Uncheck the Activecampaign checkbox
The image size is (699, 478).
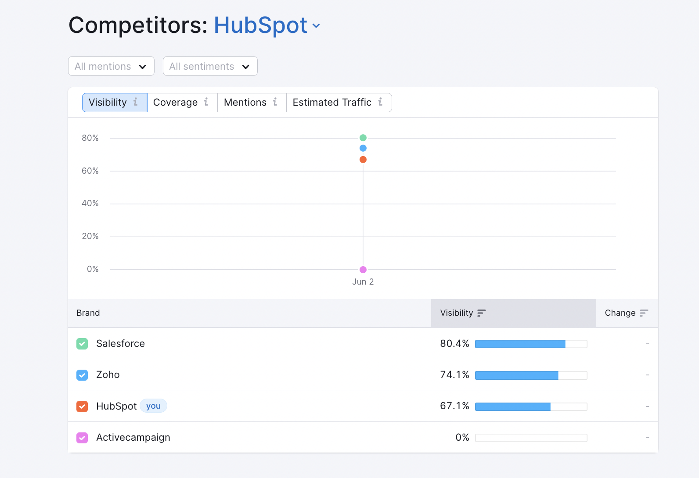[x=82, y=438]
